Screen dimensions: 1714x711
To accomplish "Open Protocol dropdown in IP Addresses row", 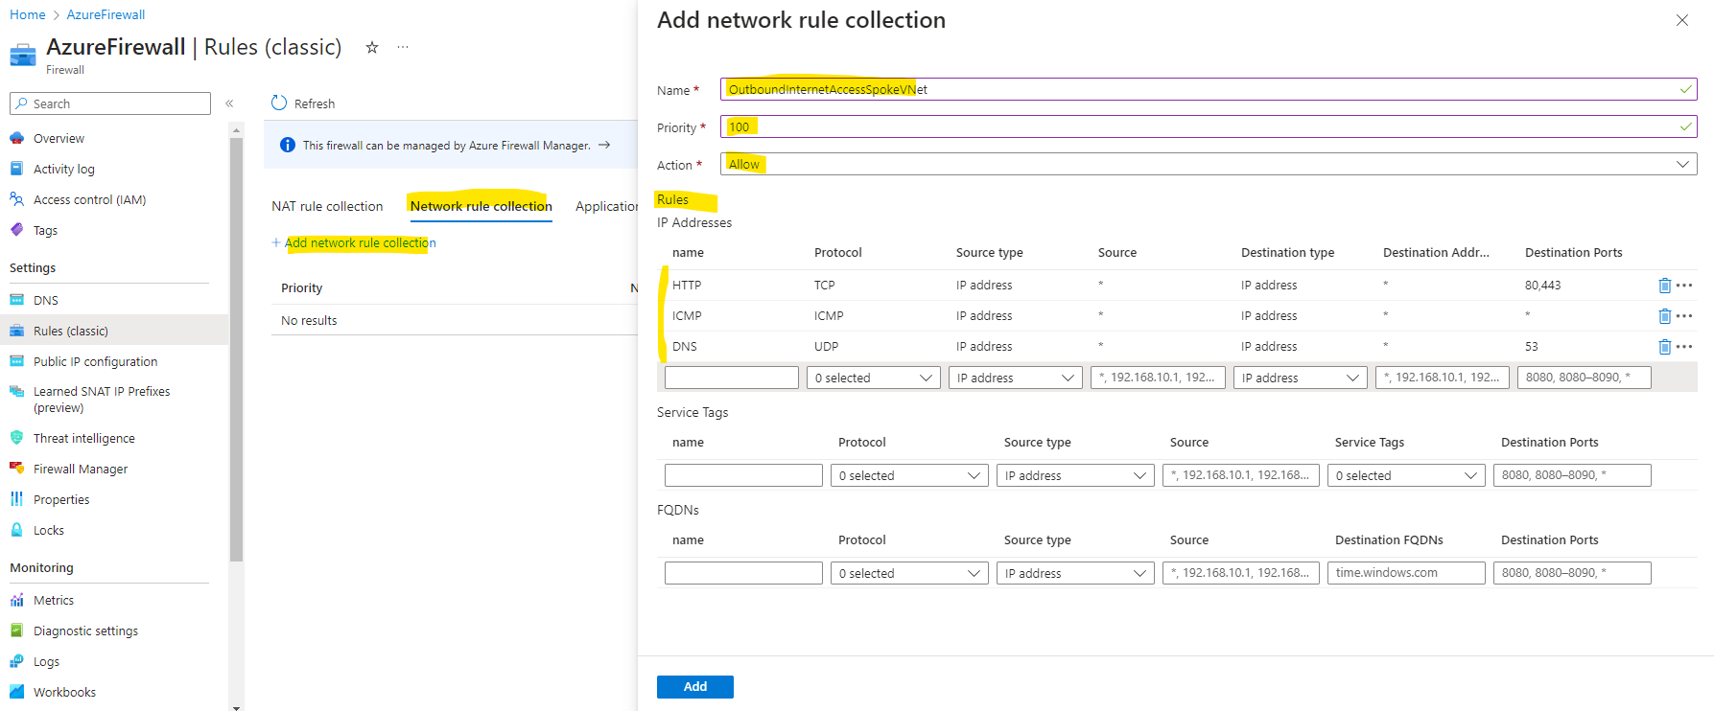I will [874, 378].
